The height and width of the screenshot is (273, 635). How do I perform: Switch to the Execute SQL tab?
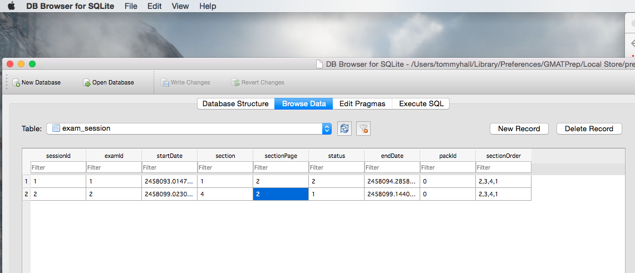pos(421,104)
